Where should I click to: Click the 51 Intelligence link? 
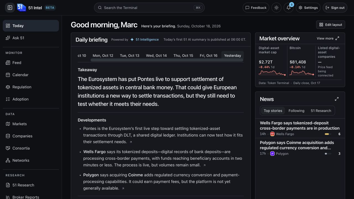(145, 40)
